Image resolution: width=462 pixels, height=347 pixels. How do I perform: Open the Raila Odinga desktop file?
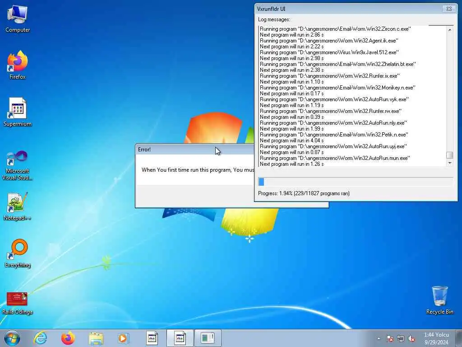(x=18, y=303)
